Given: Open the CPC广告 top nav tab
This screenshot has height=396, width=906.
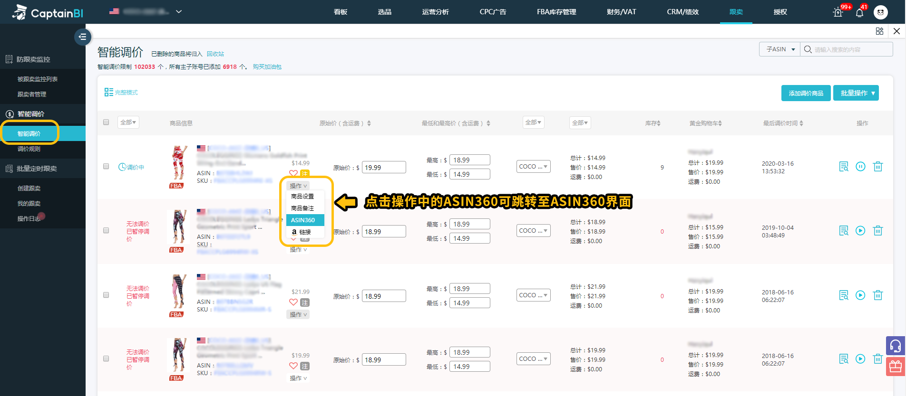Looking at the screenshot, I should (x=493, y=12).
